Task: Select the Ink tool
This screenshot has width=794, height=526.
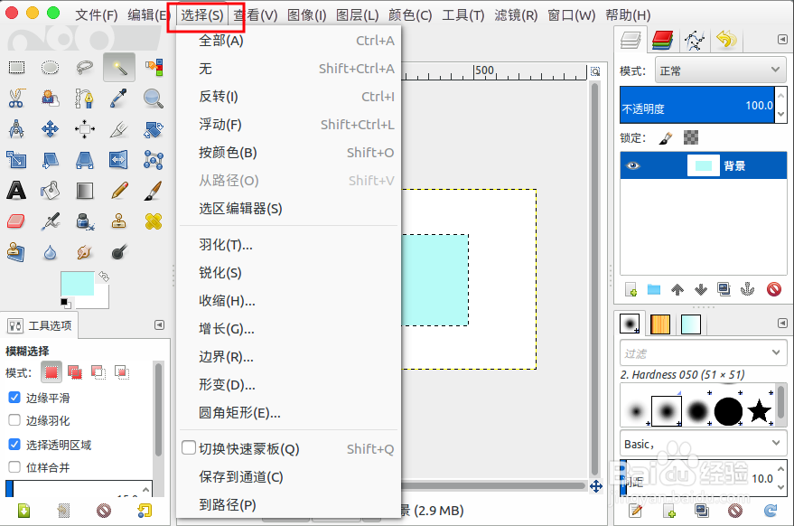Action: click(85, 221)
